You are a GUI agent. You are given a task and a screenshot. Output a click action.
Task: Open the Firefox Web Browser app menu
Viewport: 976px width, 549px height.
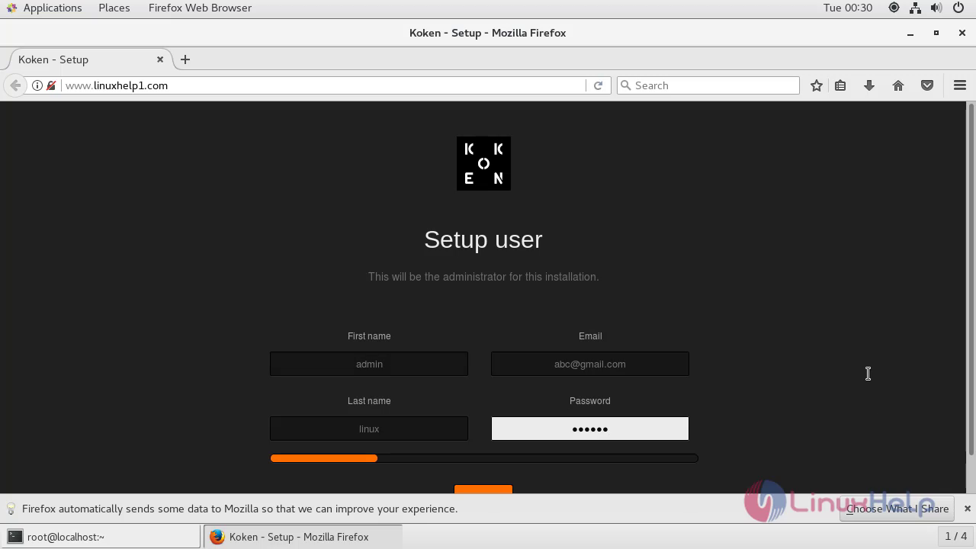(200, 8)
